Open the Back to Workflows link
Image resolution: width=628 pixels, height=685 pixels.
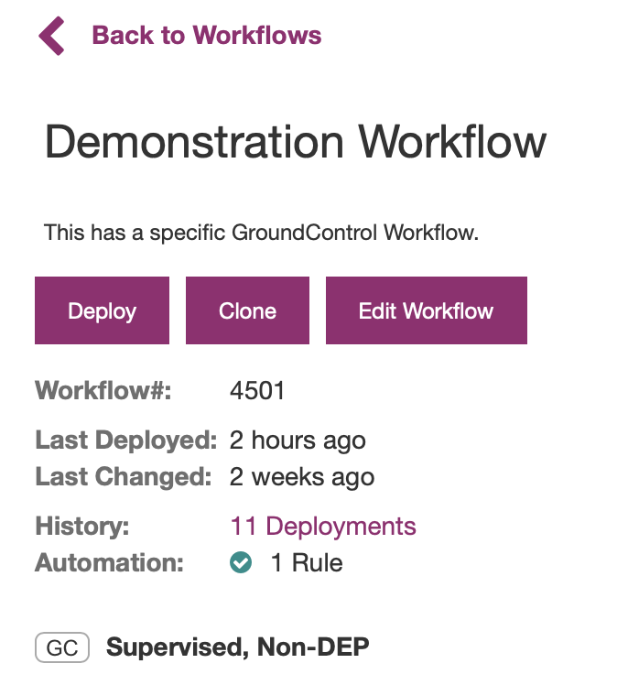[207, 36]
